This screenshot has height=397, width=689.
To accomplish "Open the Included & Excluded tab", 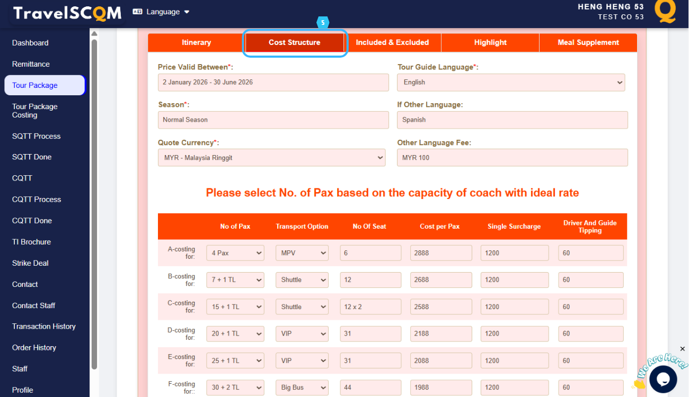I will [x=392, y=43].
